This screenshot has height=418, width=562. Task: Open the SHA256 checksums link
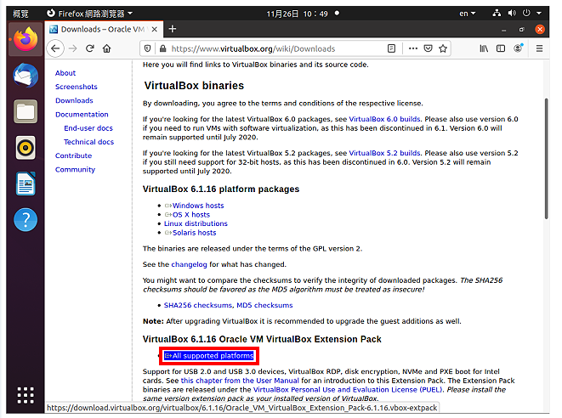click(x=198, y=305)
